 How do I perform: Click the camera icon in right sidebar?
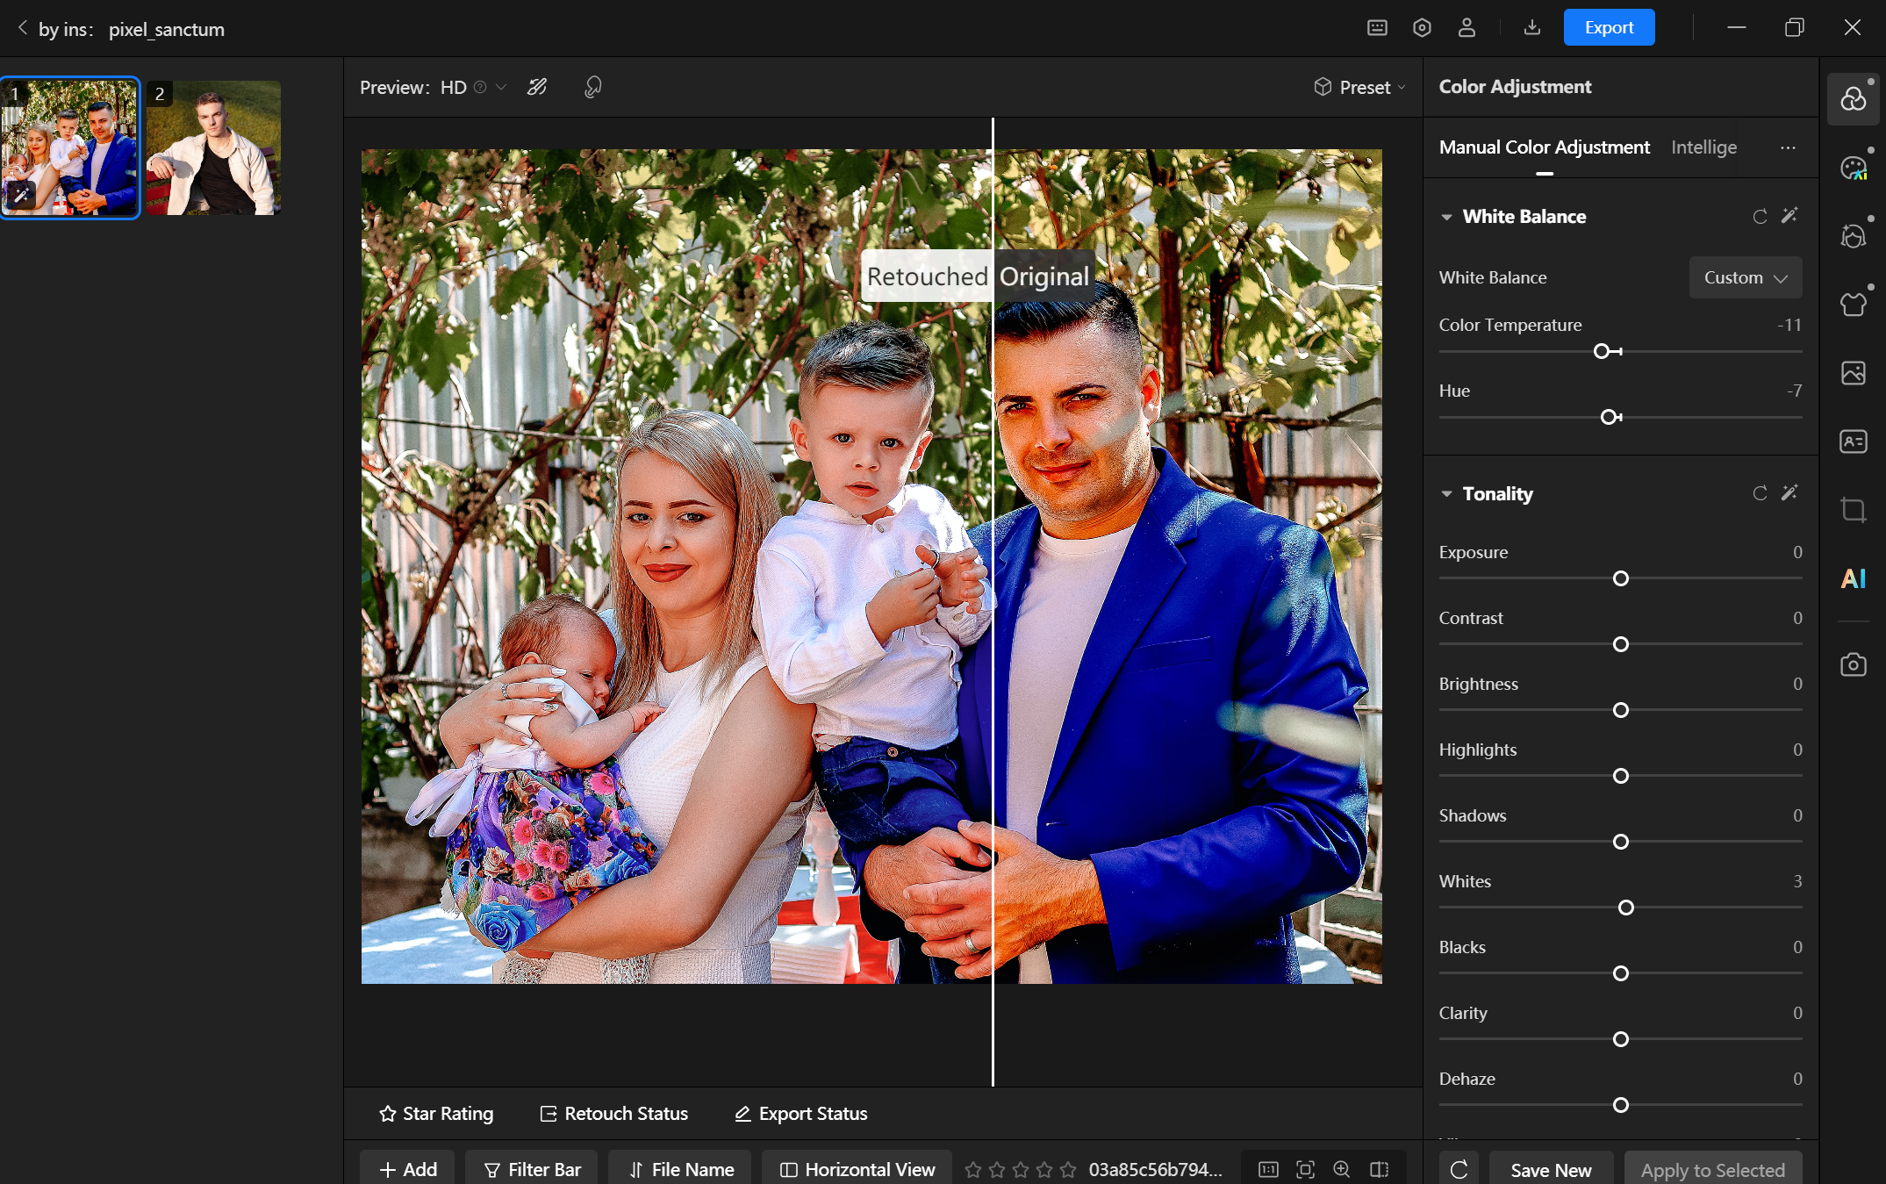1853,664
